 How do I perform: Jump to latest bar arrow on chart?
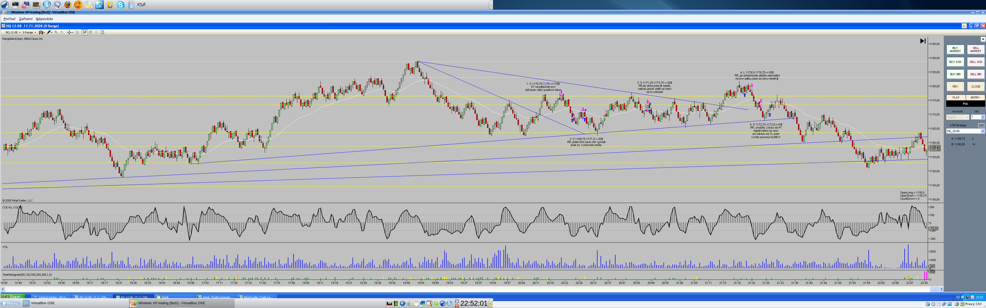pyautogui.click(x=923, y=41)
